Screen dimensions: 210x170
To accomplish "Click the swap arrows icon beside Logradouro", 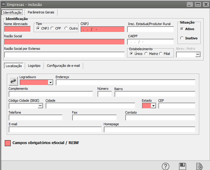I will (13, 81).
